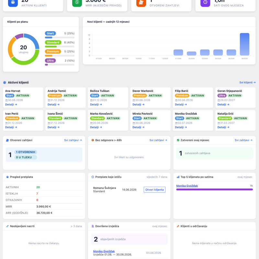259x259 pixels.
Task: Click calendar icon on Monika Gvožđak card
Action: coord(176,123)
